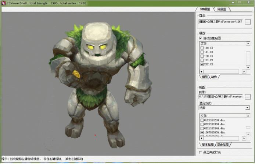Image resolution: width=255 pixels, height=164 pixels.
Task: Click the texture list vertical scrollbar thumb
Action: [x=248, y=127]
